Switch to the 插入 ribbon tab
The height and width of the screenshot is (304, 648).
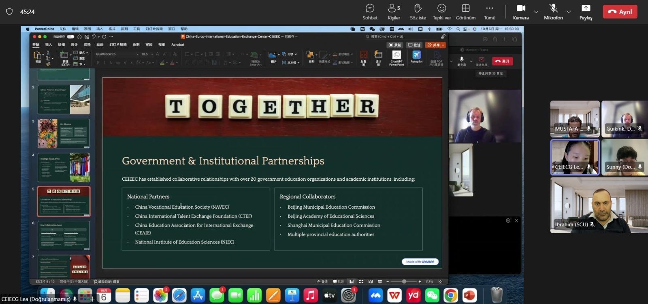coord(49,44)
